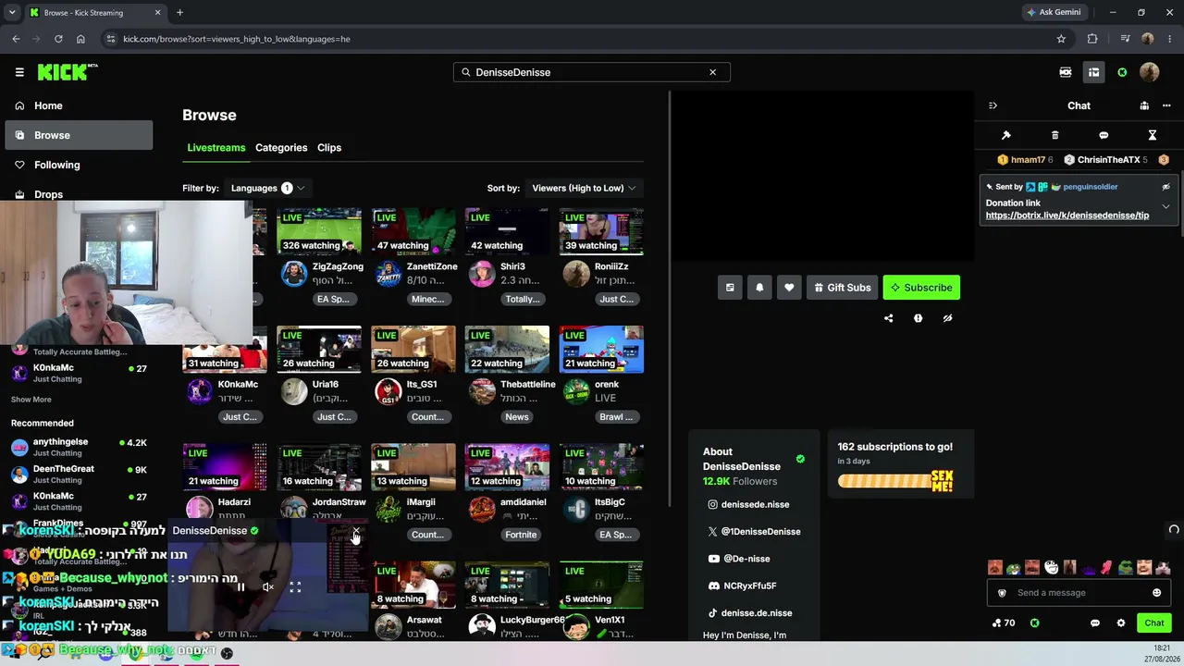Click Show More in the sidebar
1184x666 pixels.
click(31, 400)
